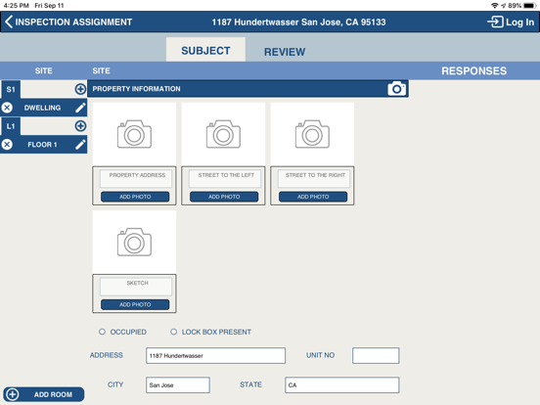
Task: Edit the City field showing San Jose
Action: tap(178, 385)
